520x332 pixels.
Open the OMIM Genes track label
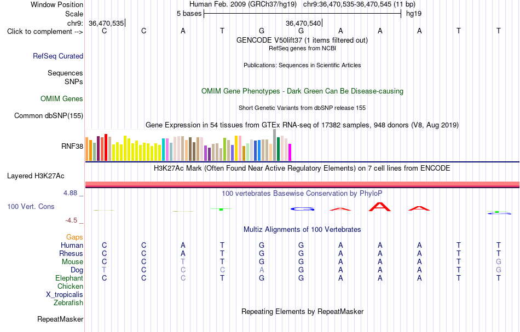tap(62, 99)
